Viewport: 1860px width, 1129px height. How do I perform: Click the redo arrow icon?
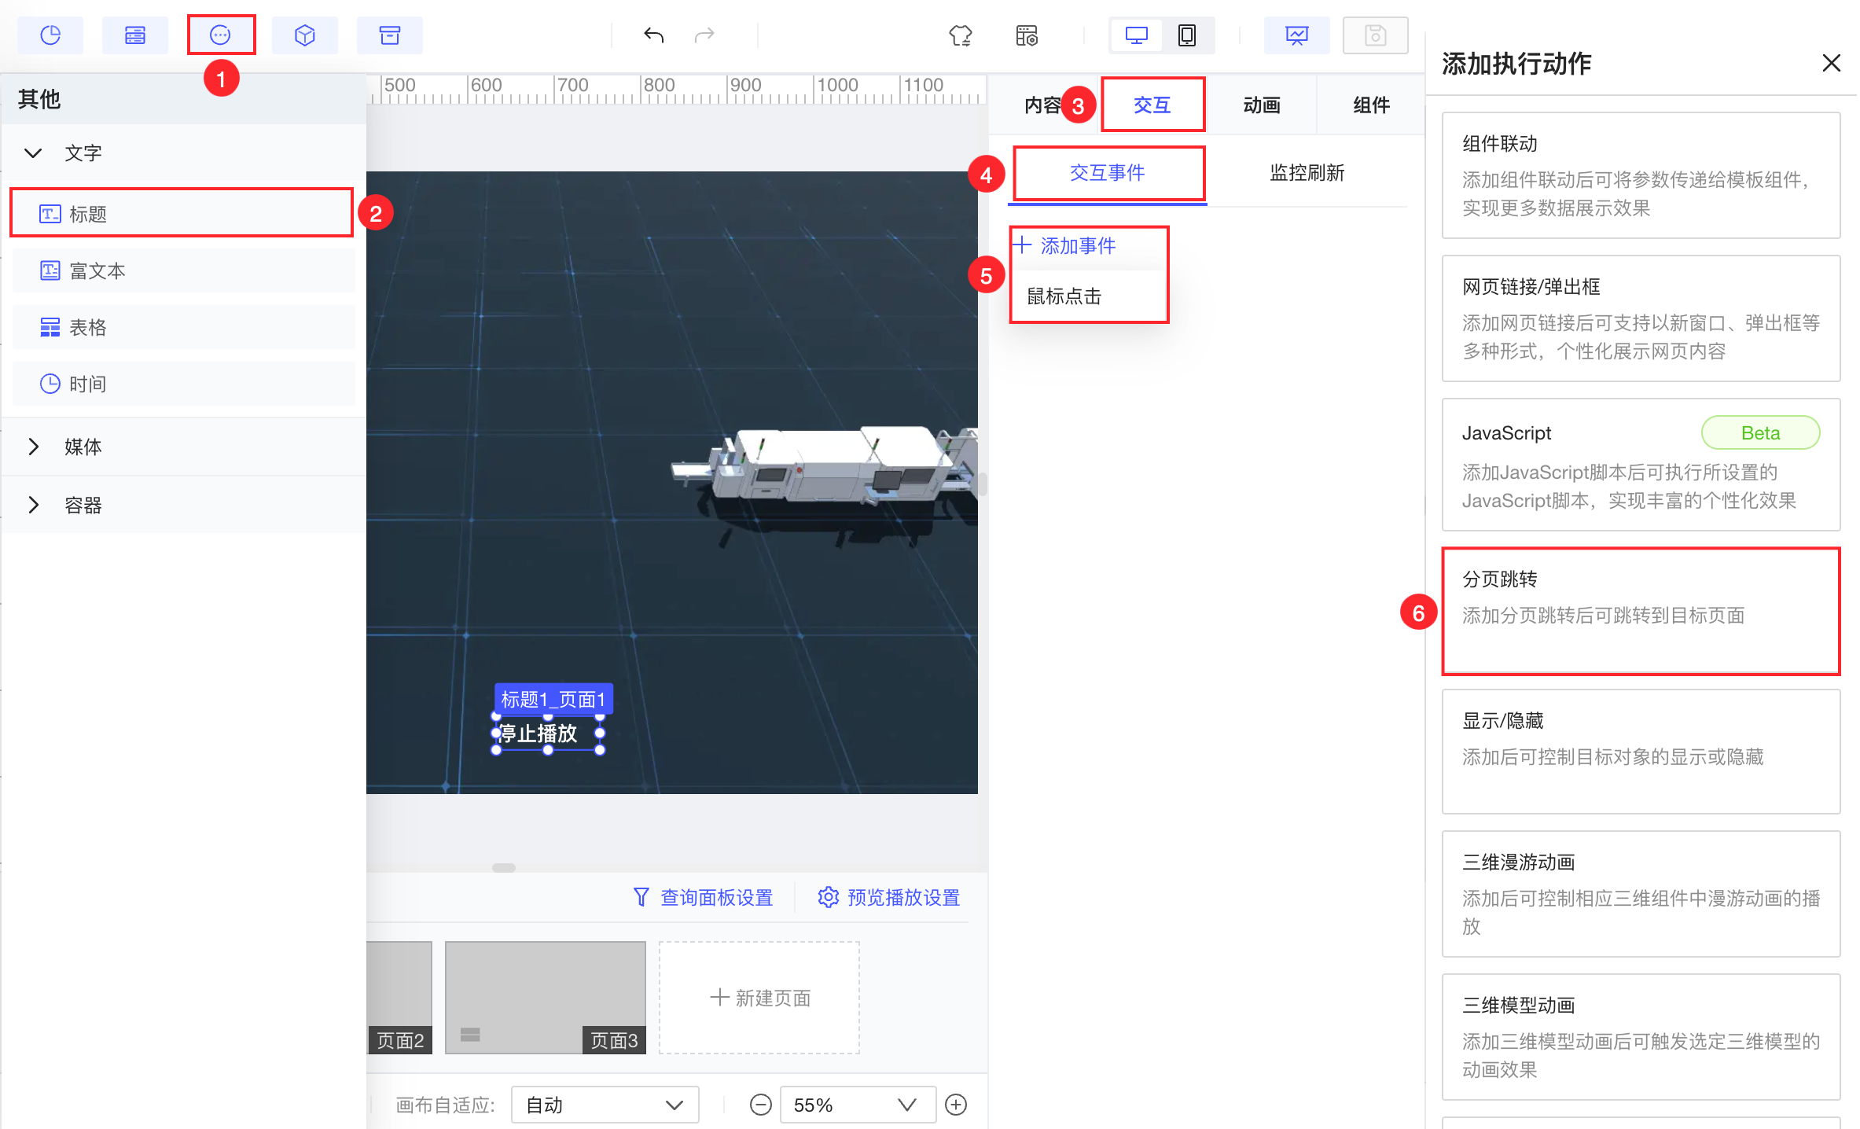pos(704,35)
